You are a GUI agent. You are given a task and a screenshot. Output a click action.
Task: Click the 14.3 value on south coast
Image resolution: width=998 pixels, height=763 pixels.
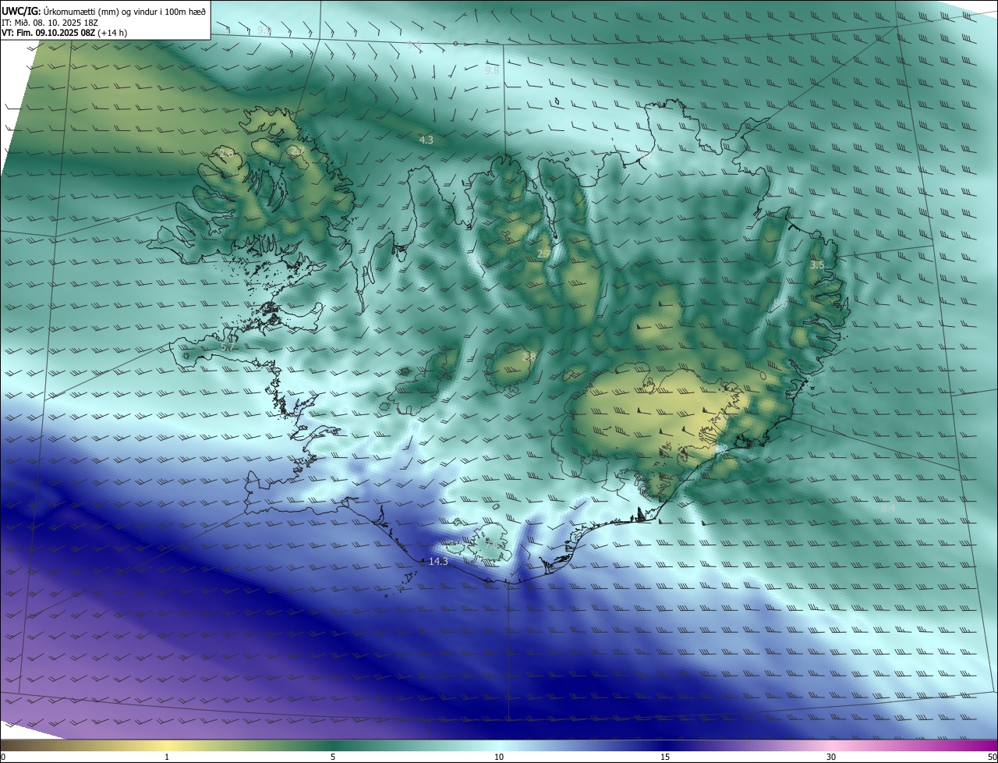[438, 561]
